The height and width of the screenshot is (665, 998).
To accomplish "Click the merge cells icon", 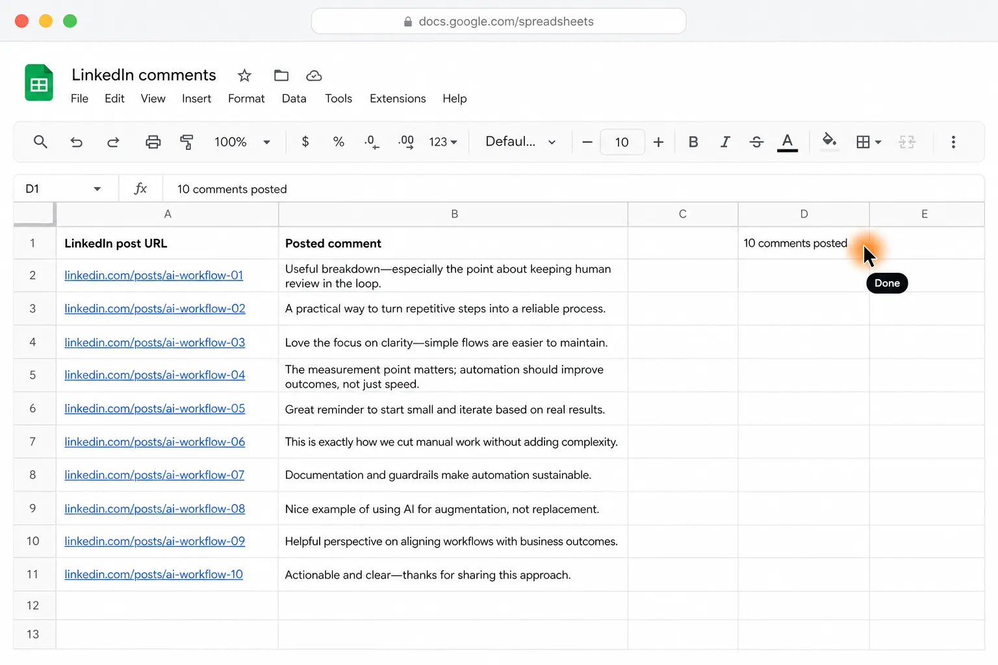I will (x=907, y=142).
